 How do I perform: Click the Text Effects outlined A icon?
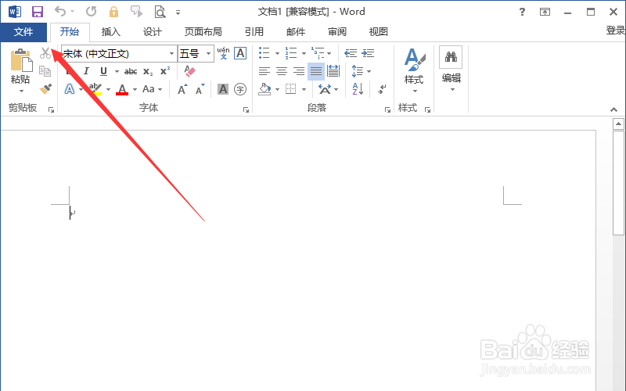pyautogui.click(x=70, y=89)
